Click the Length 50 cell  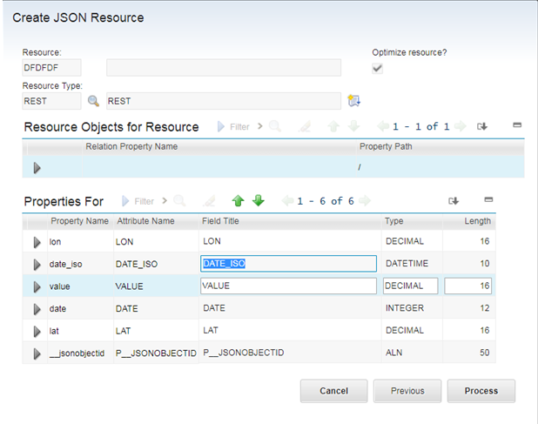point(469,353)
